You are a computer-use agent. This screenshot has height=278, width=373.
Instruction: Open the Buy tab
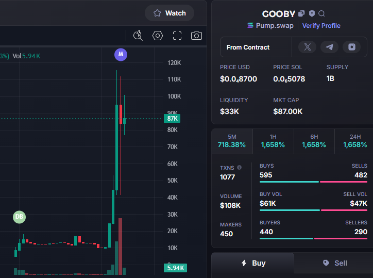coord(253,263)
